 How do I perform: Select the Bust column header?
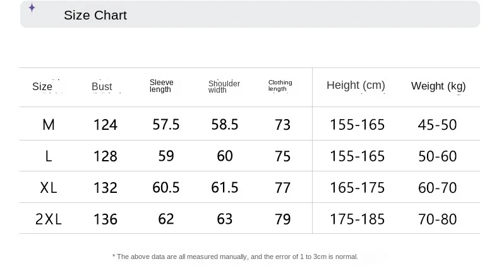pos(102,86)
